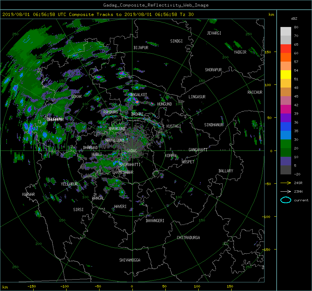This screenshot has height=291, width=312.
Task: Select the 20 dBZ green color swatch
Action: pyautogui.click(x=286, y=144)
